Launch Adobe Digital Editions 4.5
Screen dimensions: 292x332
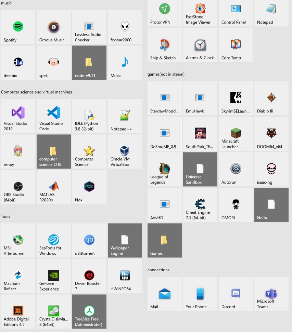tap(18, 312)
